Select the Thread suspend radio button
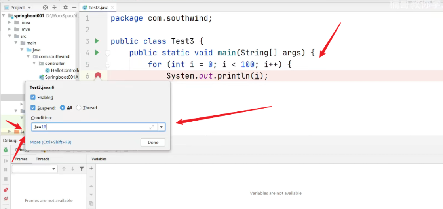The image size is (443, 209). click(79, 108)
